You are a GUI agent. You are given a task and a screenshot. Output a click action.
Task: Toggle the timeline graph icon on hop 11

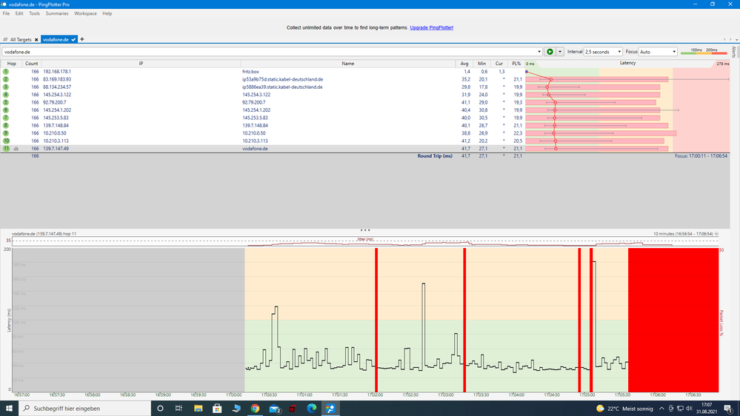[x=16, y=149]
